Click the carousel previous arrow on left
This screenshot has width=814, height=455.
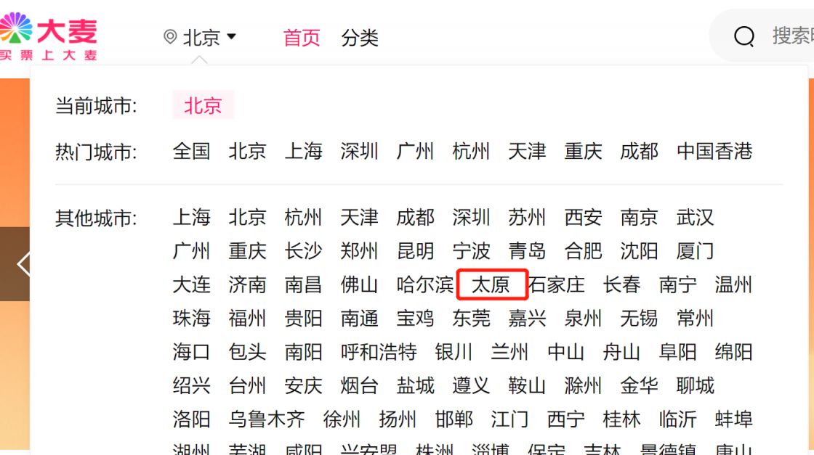coord(23,263)
